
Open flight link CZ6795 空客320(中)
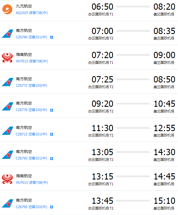point(32,207)
